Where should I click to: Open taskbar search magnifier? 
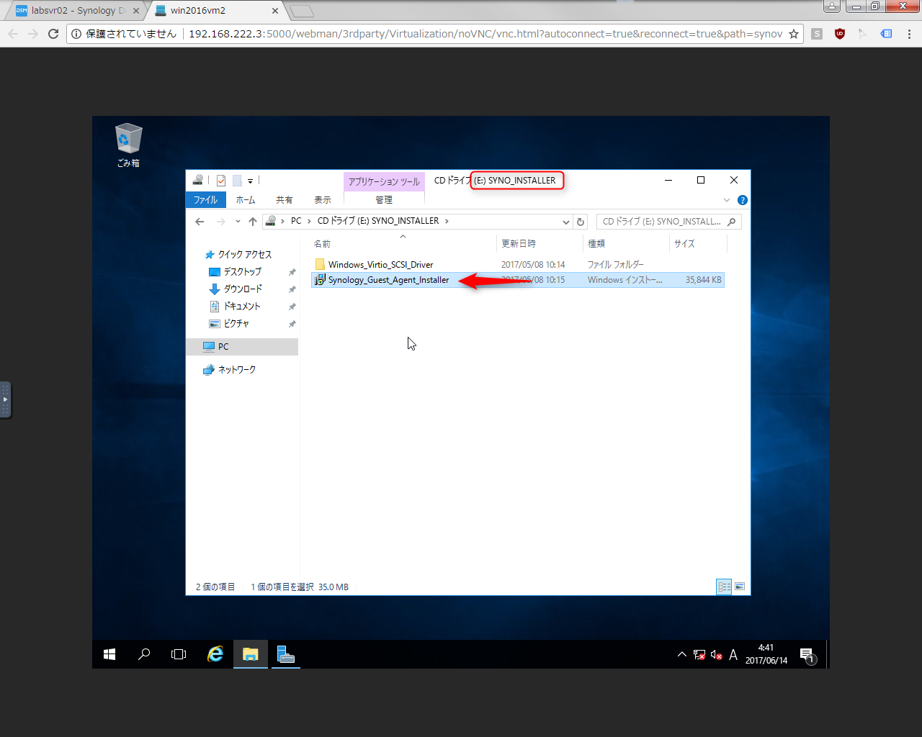[144, 654]
